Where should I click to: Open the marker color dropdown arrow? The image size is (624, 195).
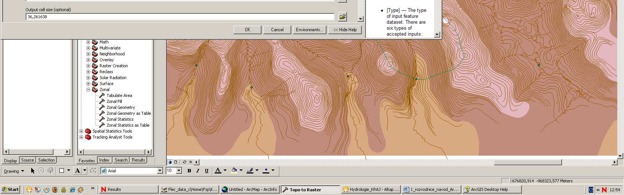[273, 170]
